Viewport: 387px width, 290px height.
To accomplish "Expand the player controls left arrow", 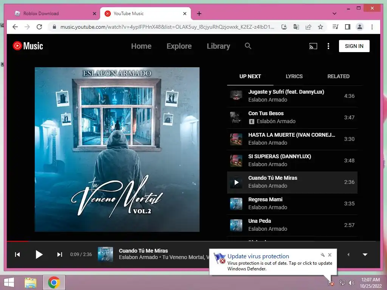I will 348,255.
